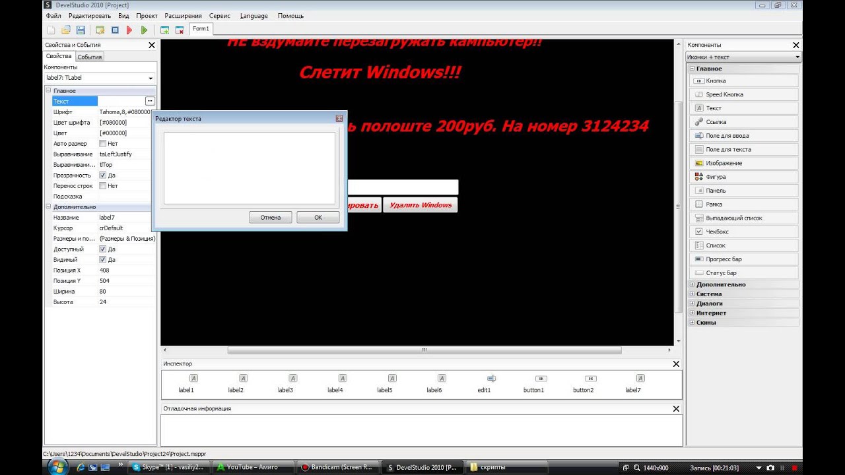Image resolution: width=845 pixels, height=475 pixels.
Task: Select label4 icon in Inspector
Action: tap(343, 378)
